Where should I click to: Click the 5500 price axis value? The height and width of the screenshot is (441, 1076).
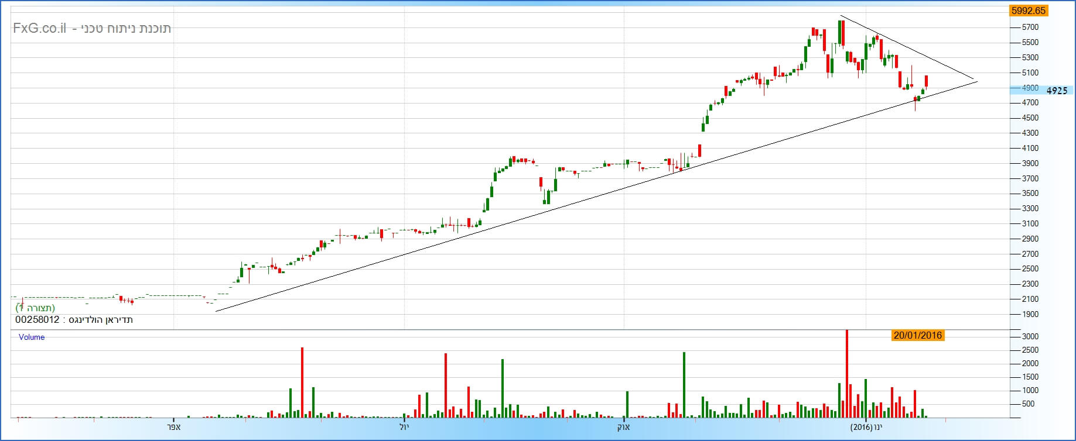(x=1030, y=43)
